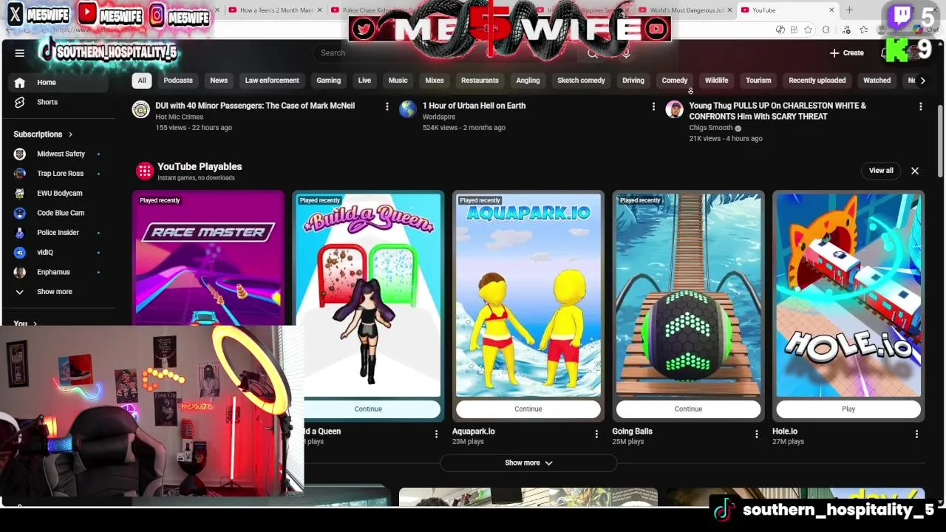Select the Driving filter chip
Viewport: 946px width, 532px height.
(x=633, y=81)
